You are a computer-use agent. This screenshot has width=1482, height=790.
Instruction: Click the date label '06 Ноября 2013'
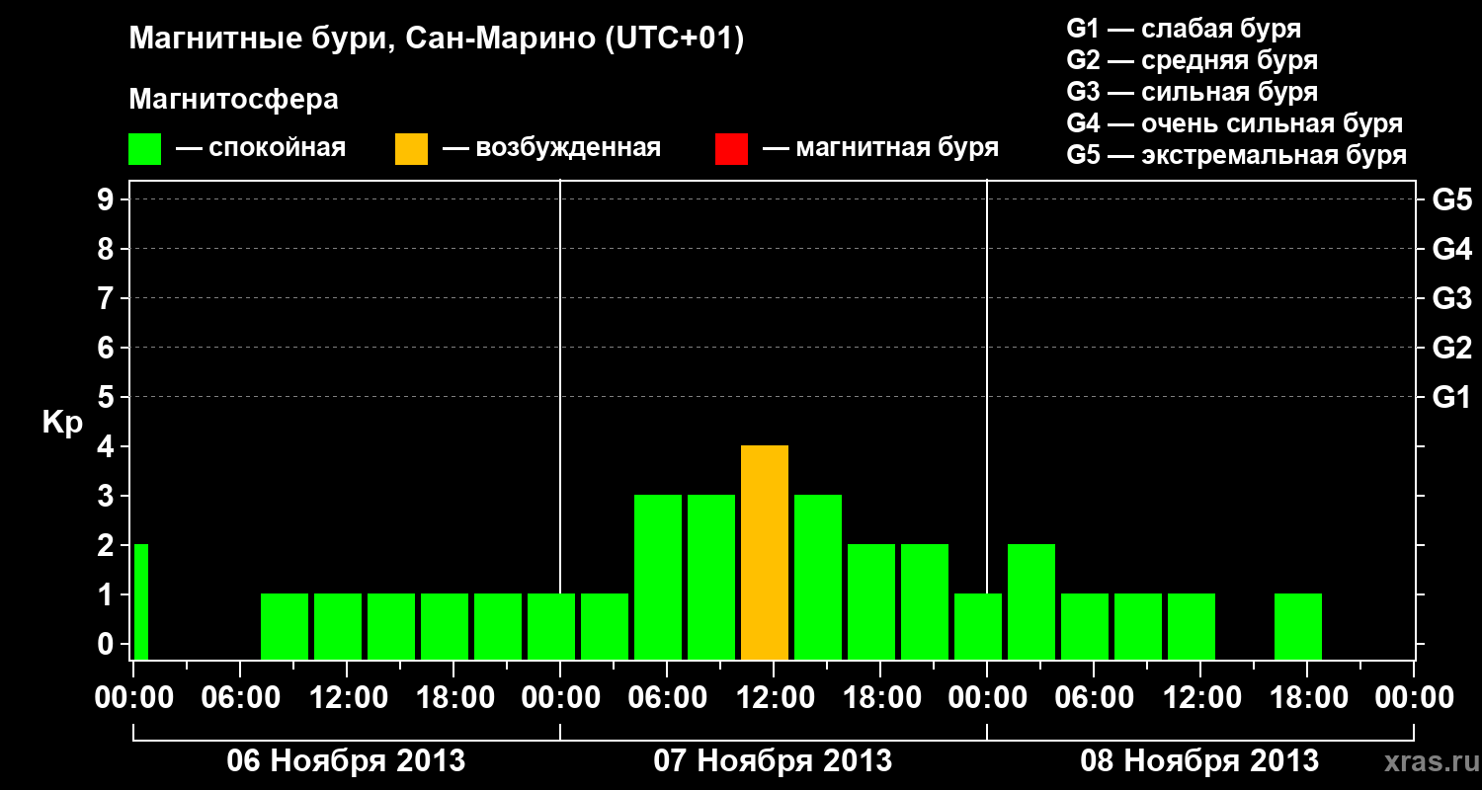pos(346,761)
